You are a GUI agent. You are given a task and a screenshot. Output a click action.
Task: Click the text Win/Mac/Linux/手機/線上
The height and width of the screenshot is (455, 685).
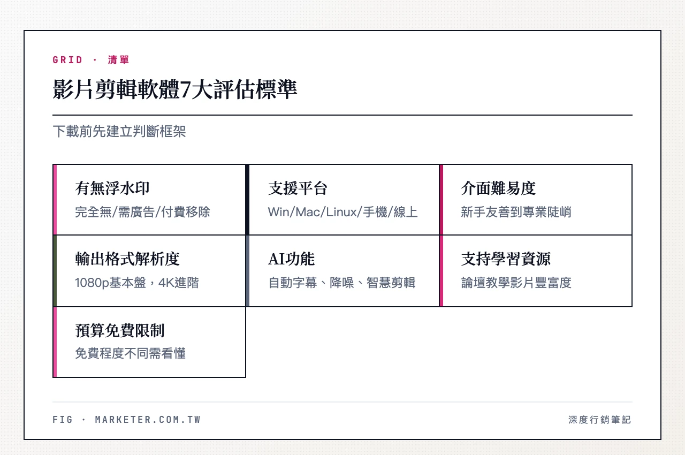pos(342,212)
